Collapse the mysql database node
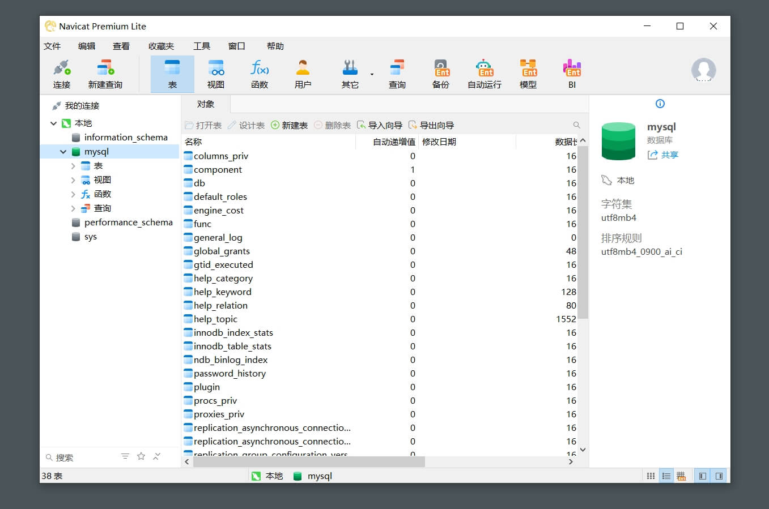Image resolution: width=769 pixels, height=509 pixels. (x=63, y=152)
